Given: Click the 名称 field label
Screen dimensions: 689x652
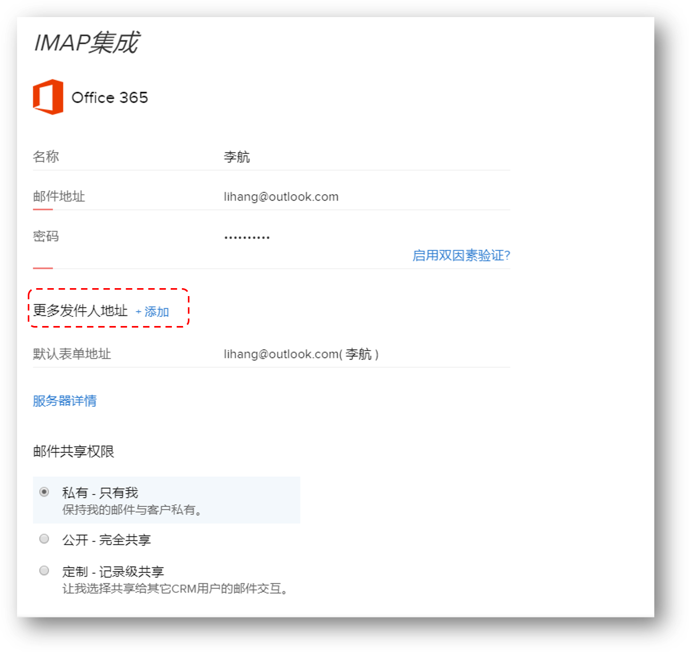Looking at the screenshot, I should point(46,157).
